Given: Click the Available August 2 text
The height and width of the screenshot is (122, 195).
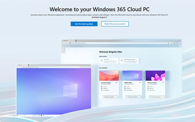Looking at the screenshot, I should click(x=100, y=17).
